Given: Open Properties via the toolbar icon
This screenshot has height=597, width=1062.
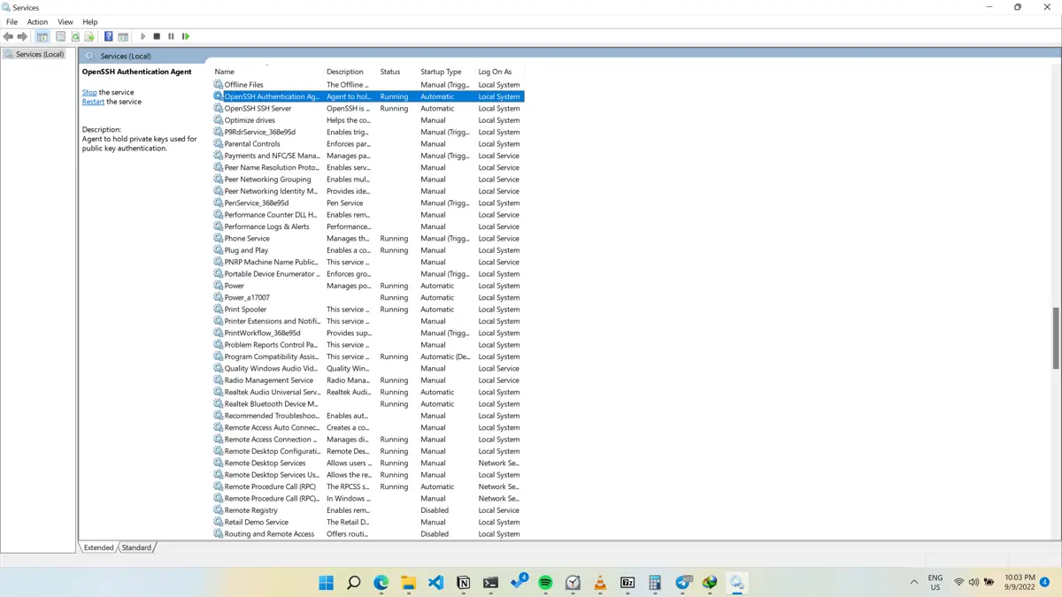Looking at the screenshot, I should coord(60,36).
